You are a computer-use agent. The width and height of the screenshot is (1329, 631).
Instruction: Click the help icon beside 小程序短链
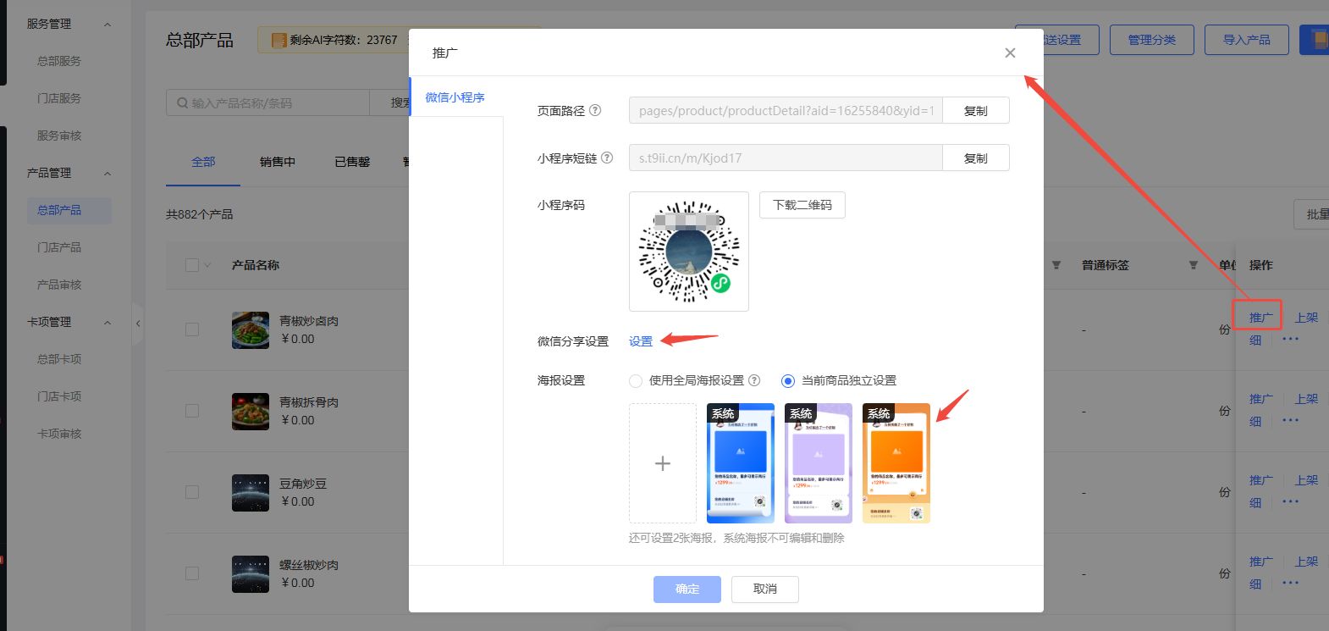(607, 158)
